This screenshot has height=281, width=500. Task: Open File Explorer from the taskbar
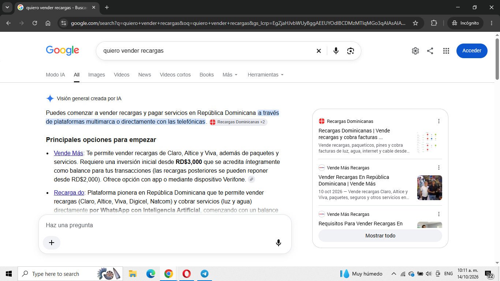click(133, 274)
